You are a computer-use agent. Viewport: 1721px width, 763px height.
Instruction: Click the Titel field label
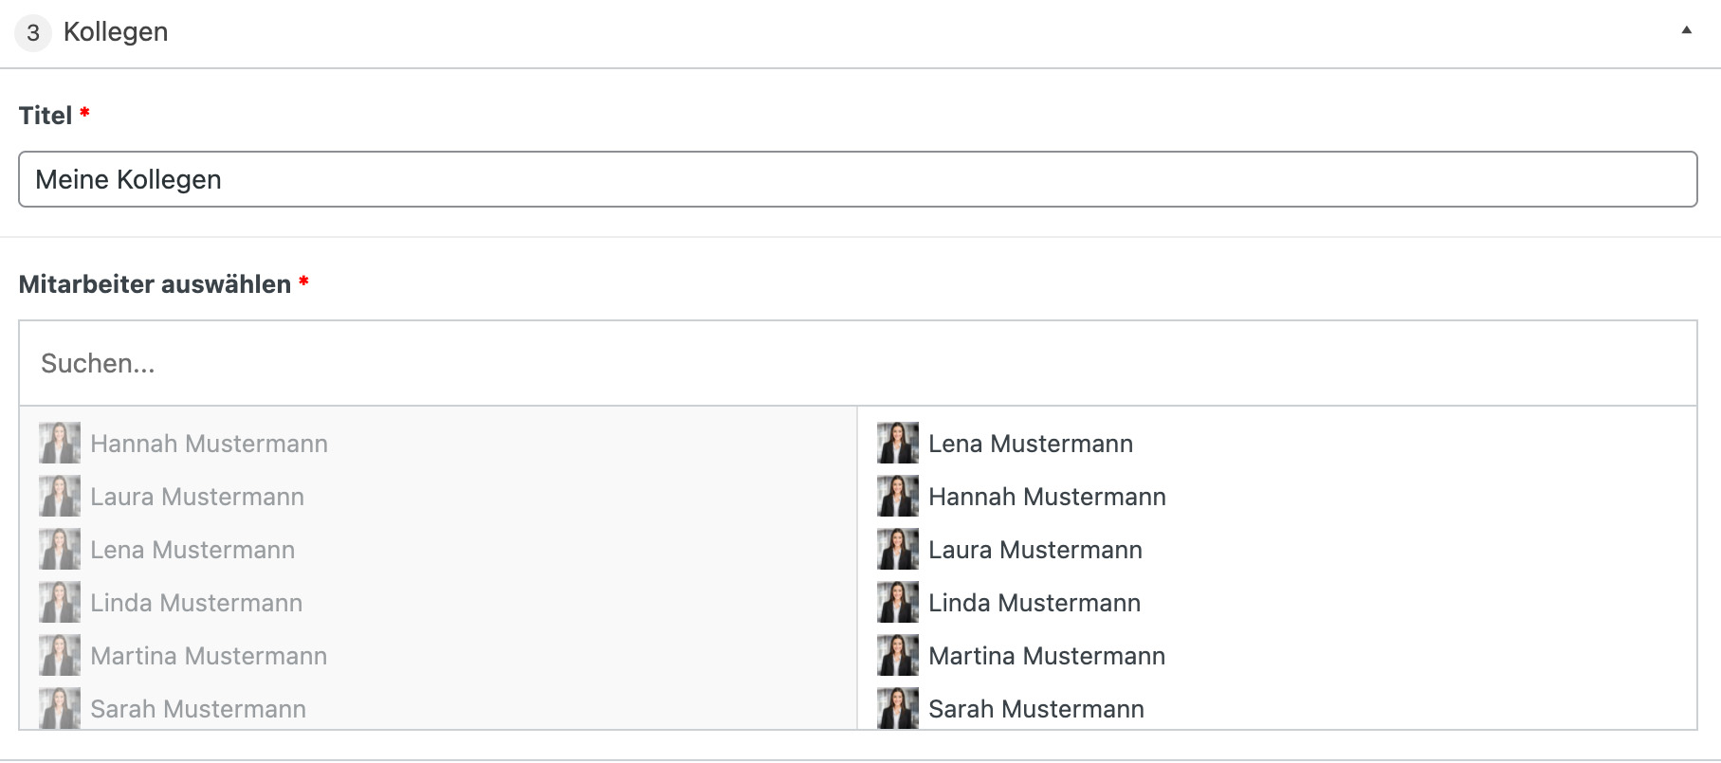tap(46, 116)
